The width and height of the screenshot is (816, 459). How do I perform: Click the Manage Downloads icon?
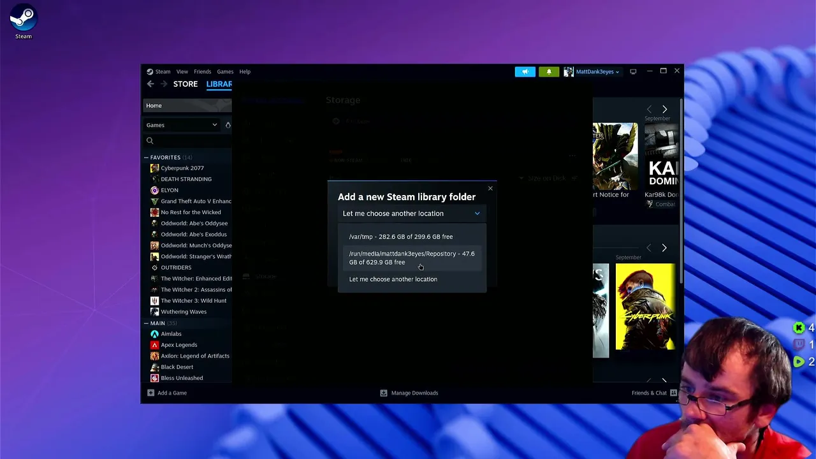[x=384, y=393]
